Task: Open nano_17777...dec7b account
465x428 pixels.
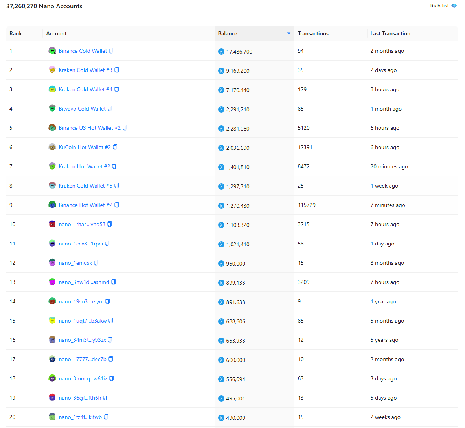Action: click(x=83, y=360)
